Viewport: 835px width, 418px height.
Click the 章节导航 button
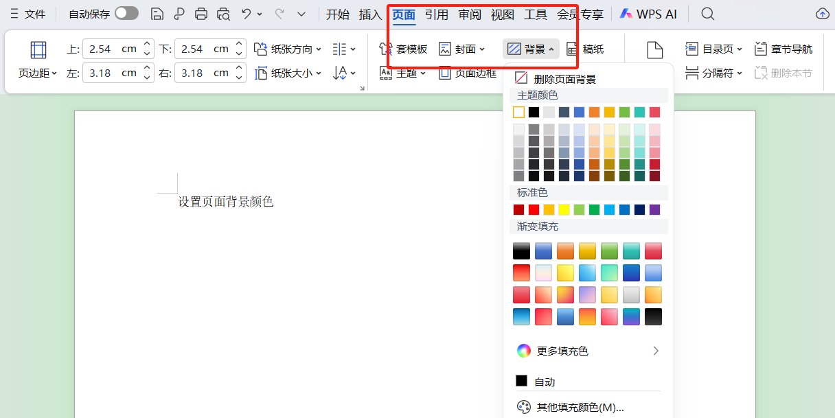[783, 49]
